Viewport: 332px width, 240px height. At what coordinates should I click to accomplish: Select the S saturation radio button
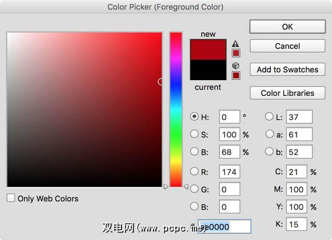(195, 134)
